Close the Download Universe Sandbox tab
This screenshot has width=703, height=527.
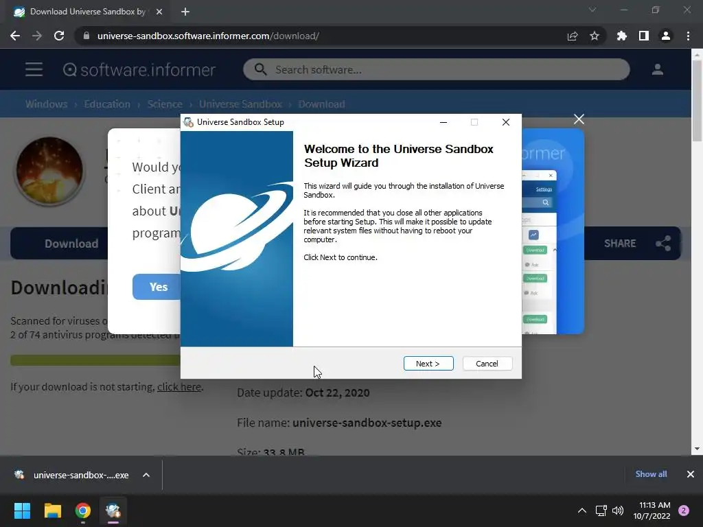point(159,12)
